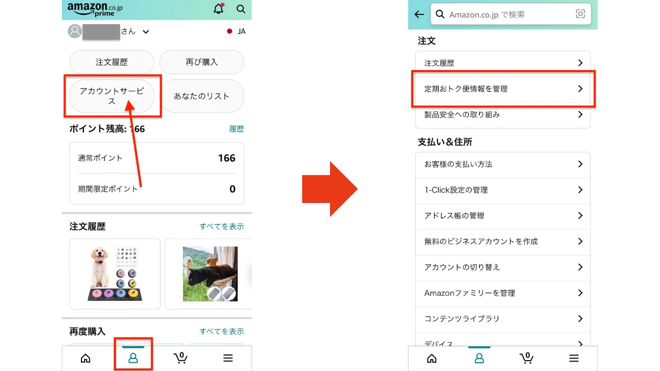Tap the アカウントサービス button
Viewport: 660px width, 371px height.
click(112, 96)
